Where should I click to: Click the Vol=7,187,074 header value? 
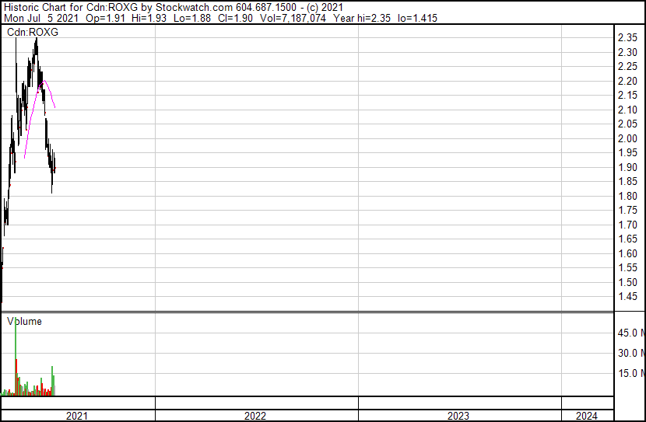(293, 18)
